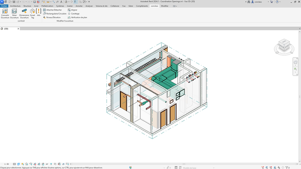Run the Carottage command

pyautogui.click(x=73, y=14)
